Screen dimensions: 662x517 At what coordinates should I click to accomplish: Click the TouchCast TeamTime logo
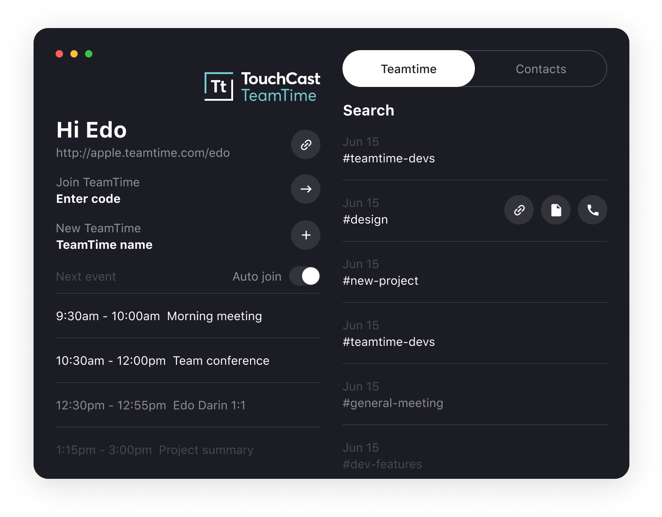tap(263, 86)
